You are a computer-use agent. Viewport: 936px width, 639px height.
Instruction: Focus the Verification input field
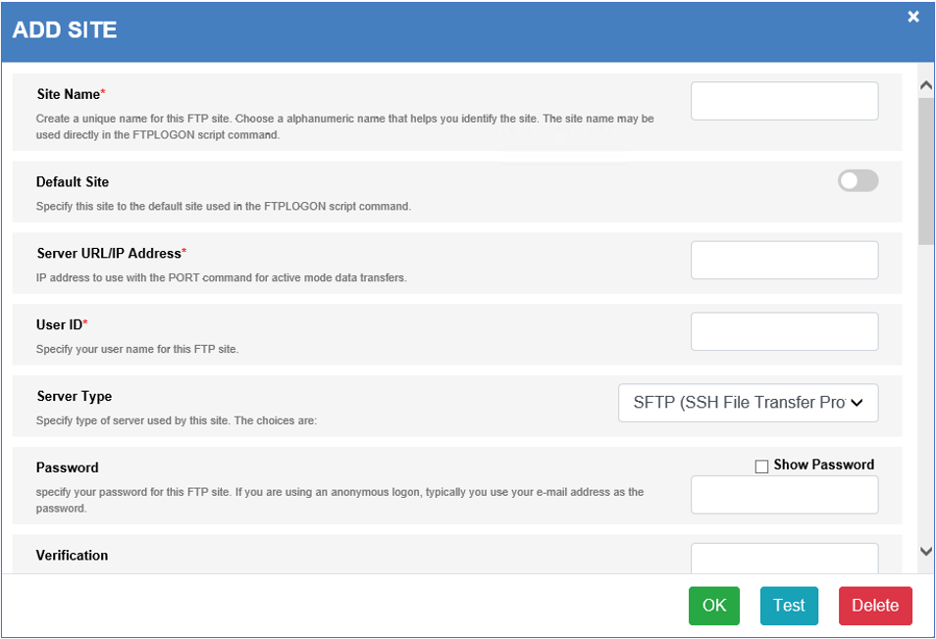tap(784, 559)
